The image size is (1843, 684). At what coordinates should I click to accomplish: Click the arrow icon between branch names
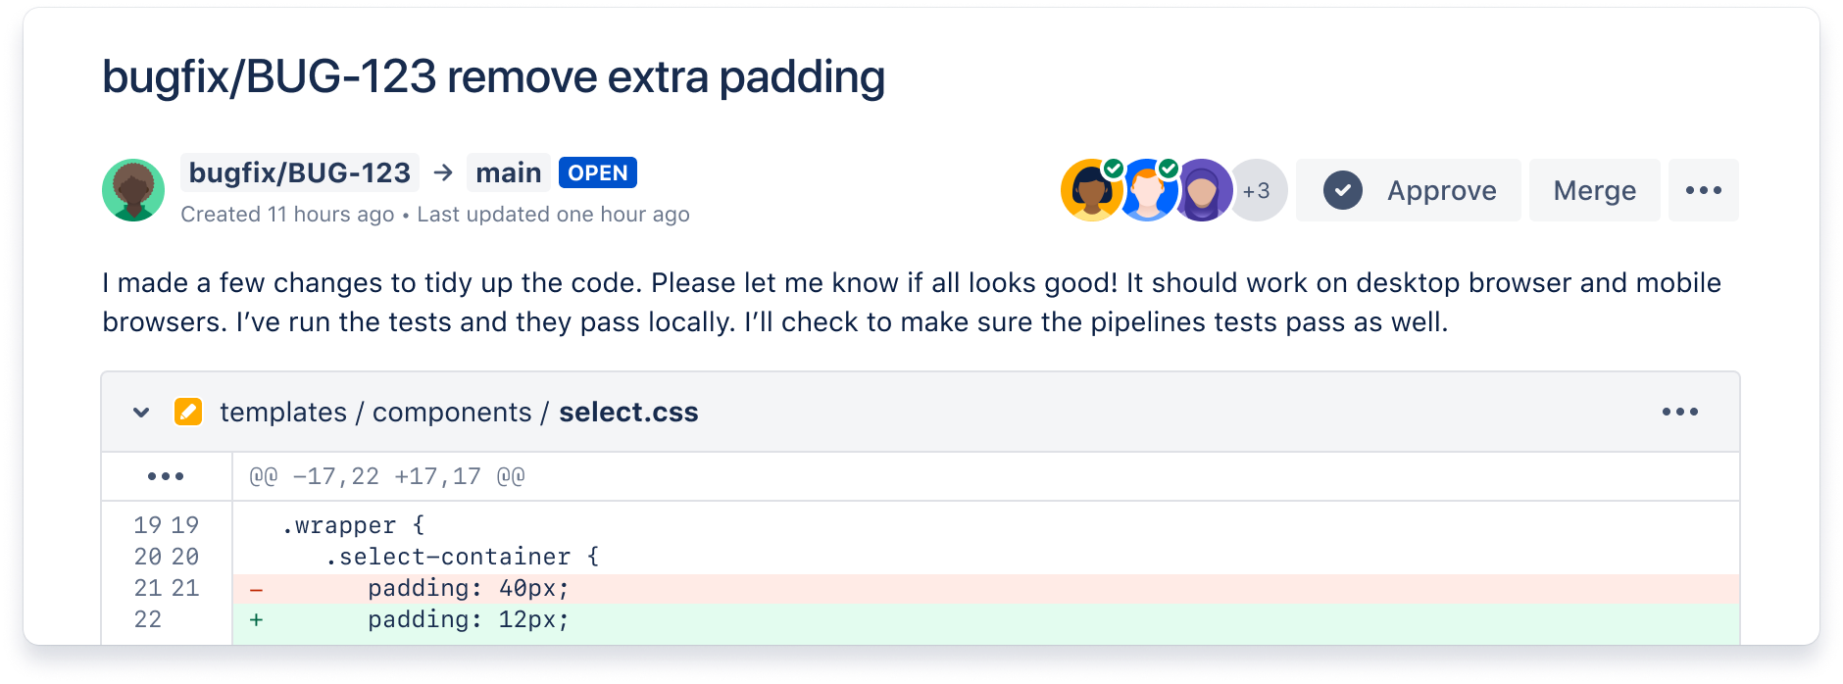(444, 172)
